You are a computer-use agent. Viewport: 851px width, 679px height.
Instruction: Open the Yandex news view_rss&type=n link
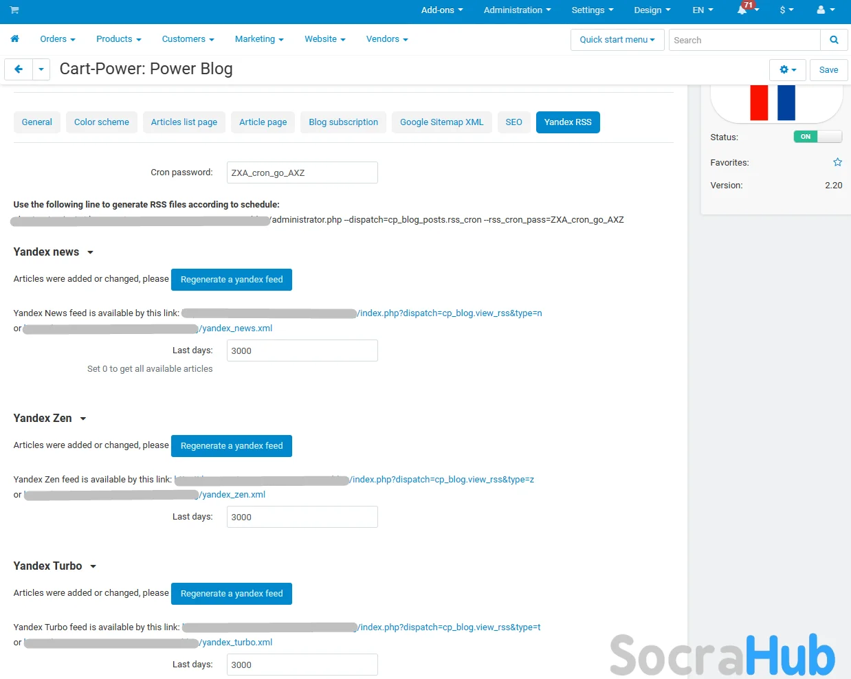[x=450, y=313]
